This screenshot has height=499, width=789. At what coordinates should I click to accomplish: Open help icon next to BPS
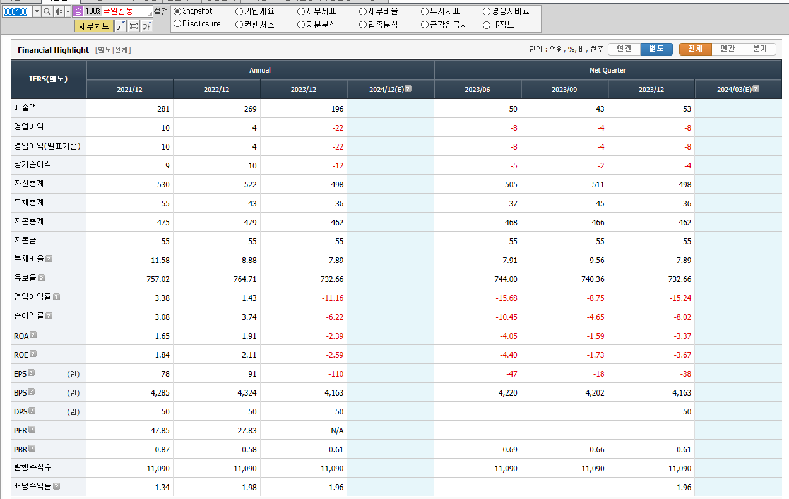[x=31, y=392]
